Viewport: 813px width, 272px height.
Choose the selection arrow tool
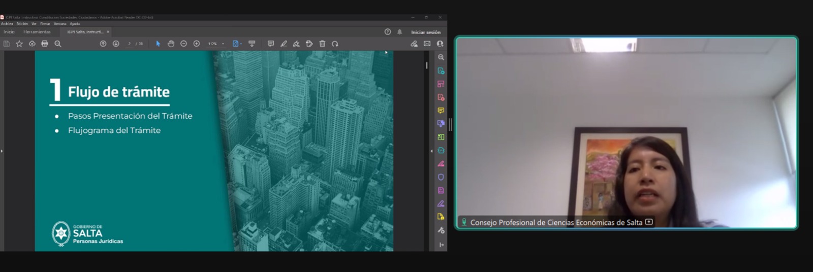click(158, 44)
